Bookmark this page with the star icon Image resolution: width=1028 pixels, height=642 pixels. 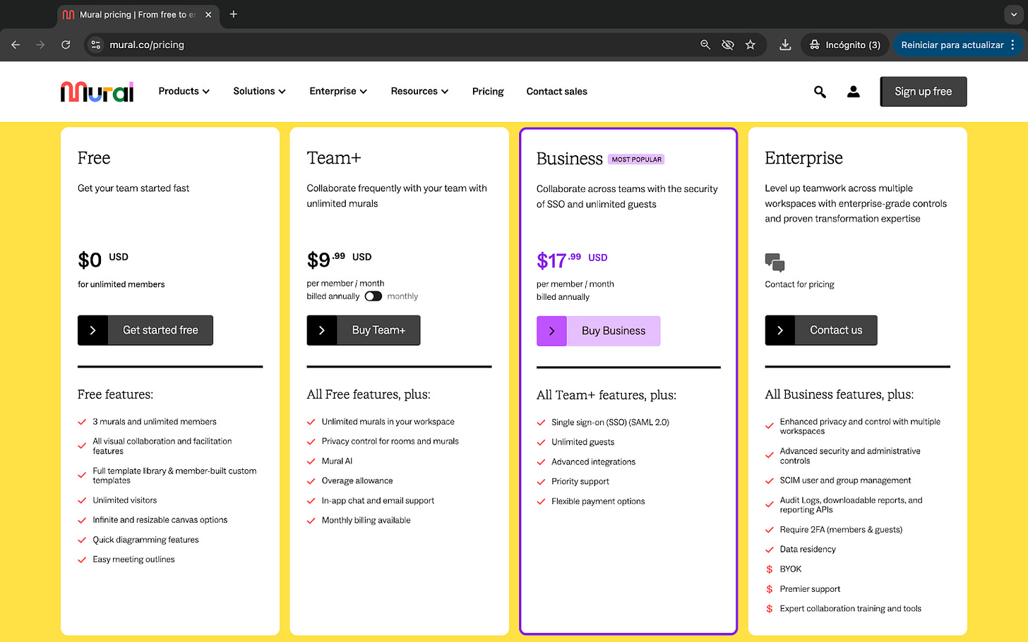click(x=751, y=44)
